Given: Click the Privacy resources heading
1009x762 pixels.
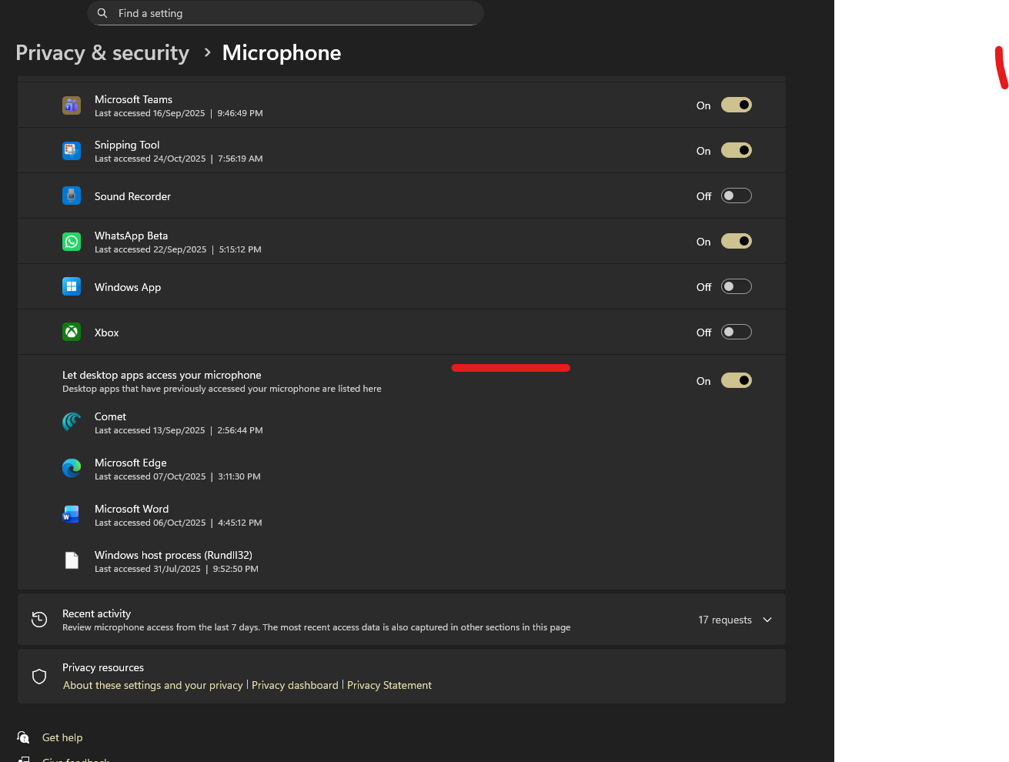Looking at the screenshot, I should (x=103, y=667).
